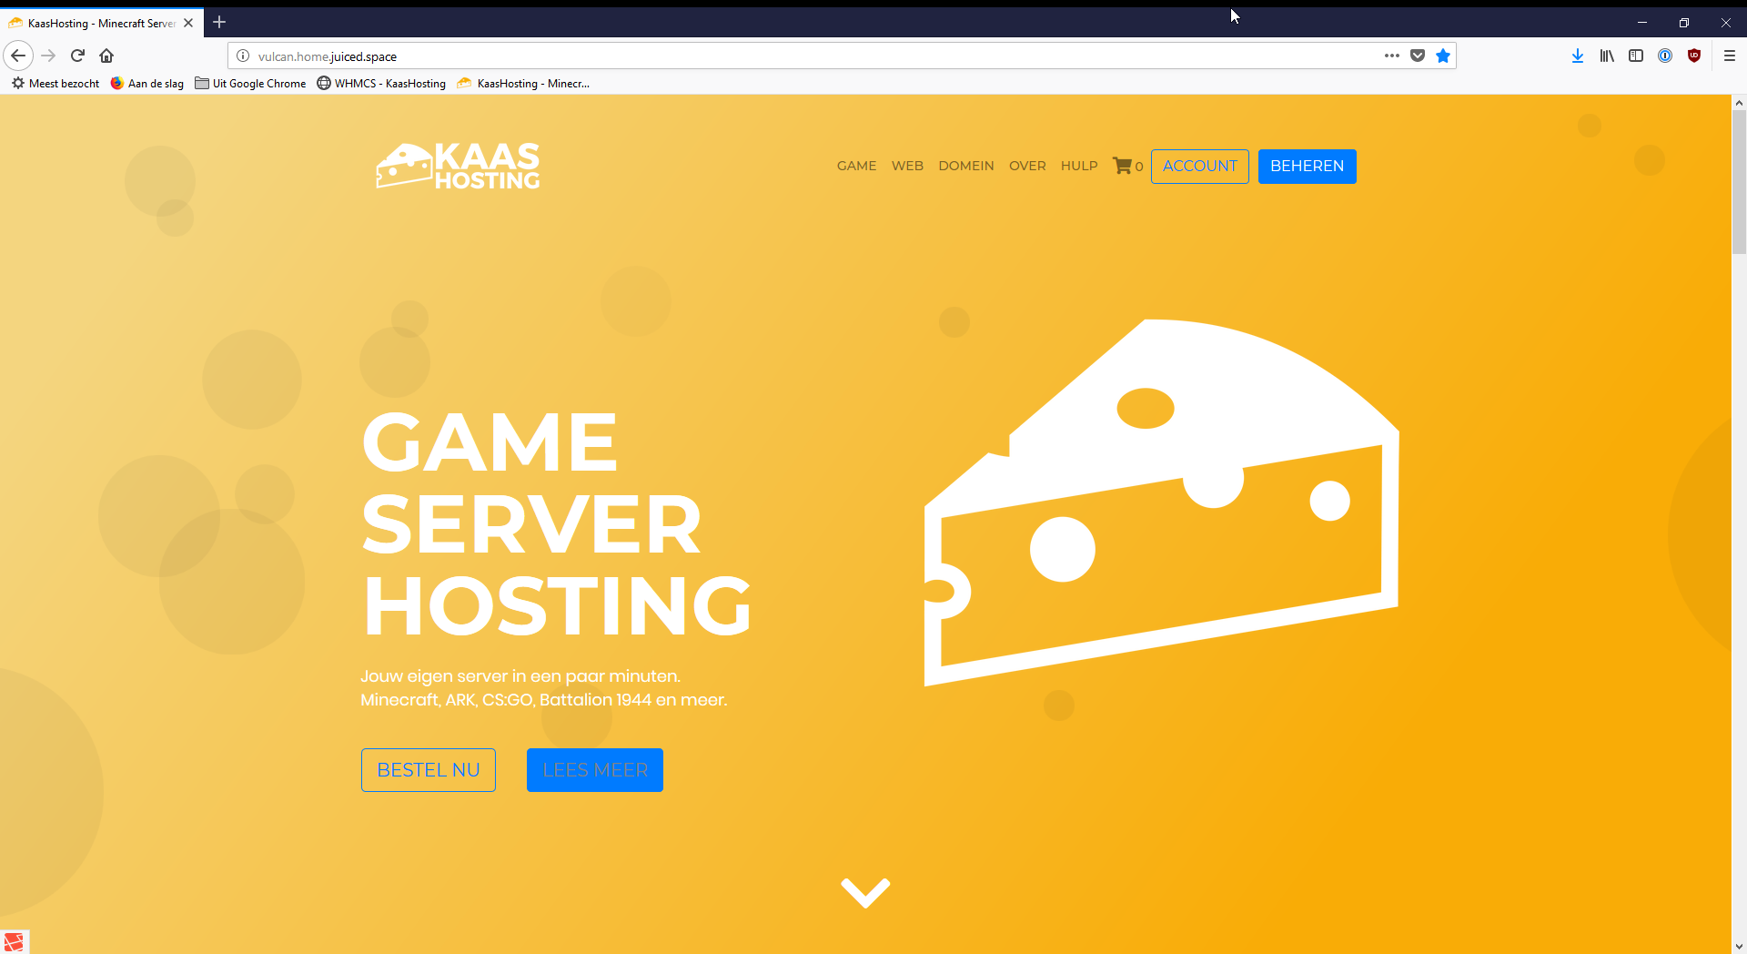Click the KaasHosting cheese logo

[x=458, y=166]
